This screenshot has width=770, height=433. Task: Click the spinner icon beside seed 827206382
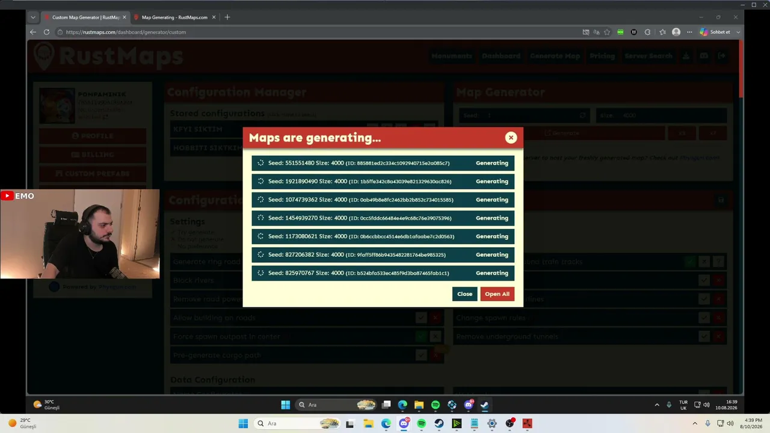[260, 254]
